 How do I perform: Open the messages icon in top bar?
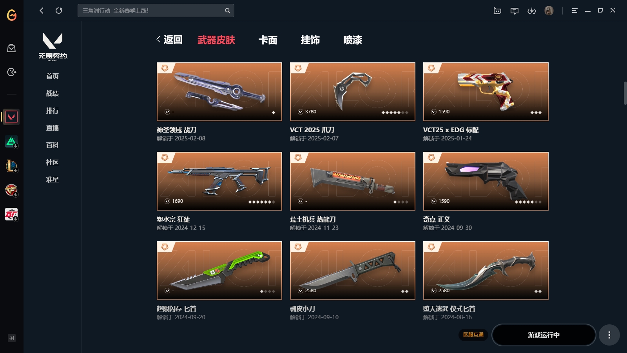[515, 11]
